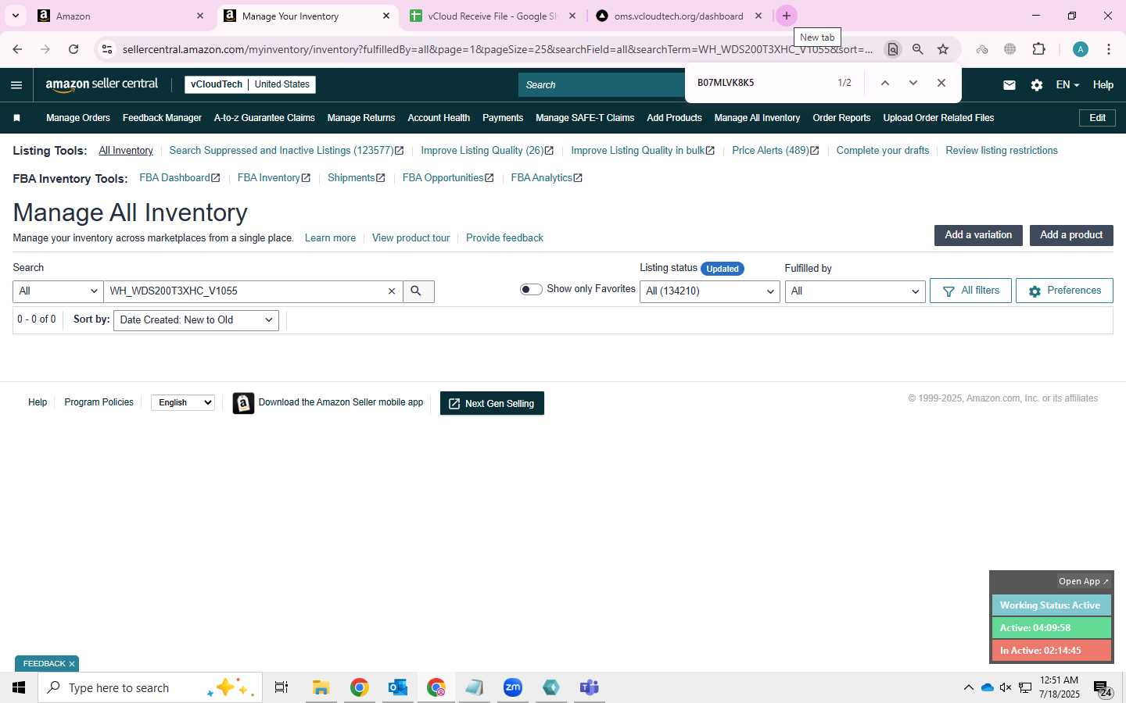Open the messages envelope icon
The image size is (1126, 703).
click(1009, 85)
